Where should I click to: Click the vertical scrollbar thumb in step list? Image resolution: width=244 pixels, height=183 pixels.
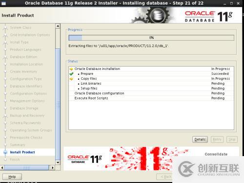(x=58, y=104)
